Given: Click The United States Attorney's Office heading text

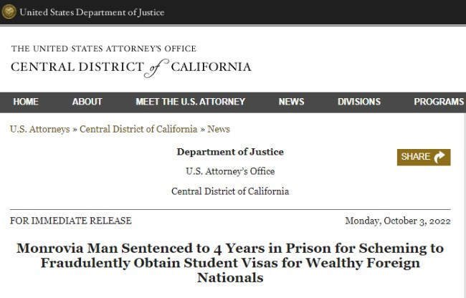Looking at the screenshot, I should 104,49.
